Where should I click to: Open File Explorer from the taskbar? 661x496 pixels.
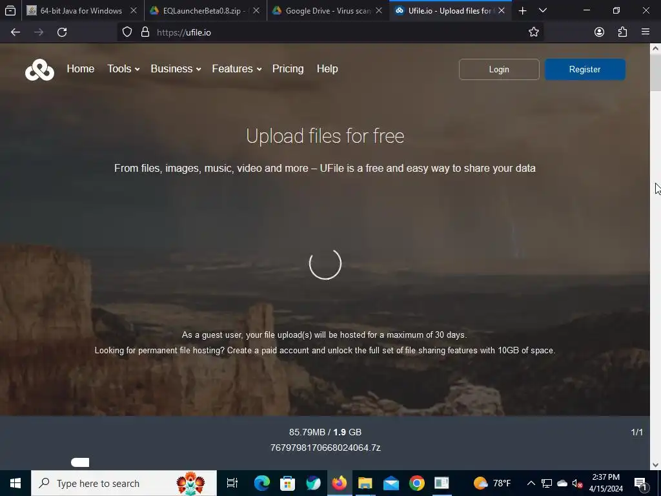click(365, 483)
